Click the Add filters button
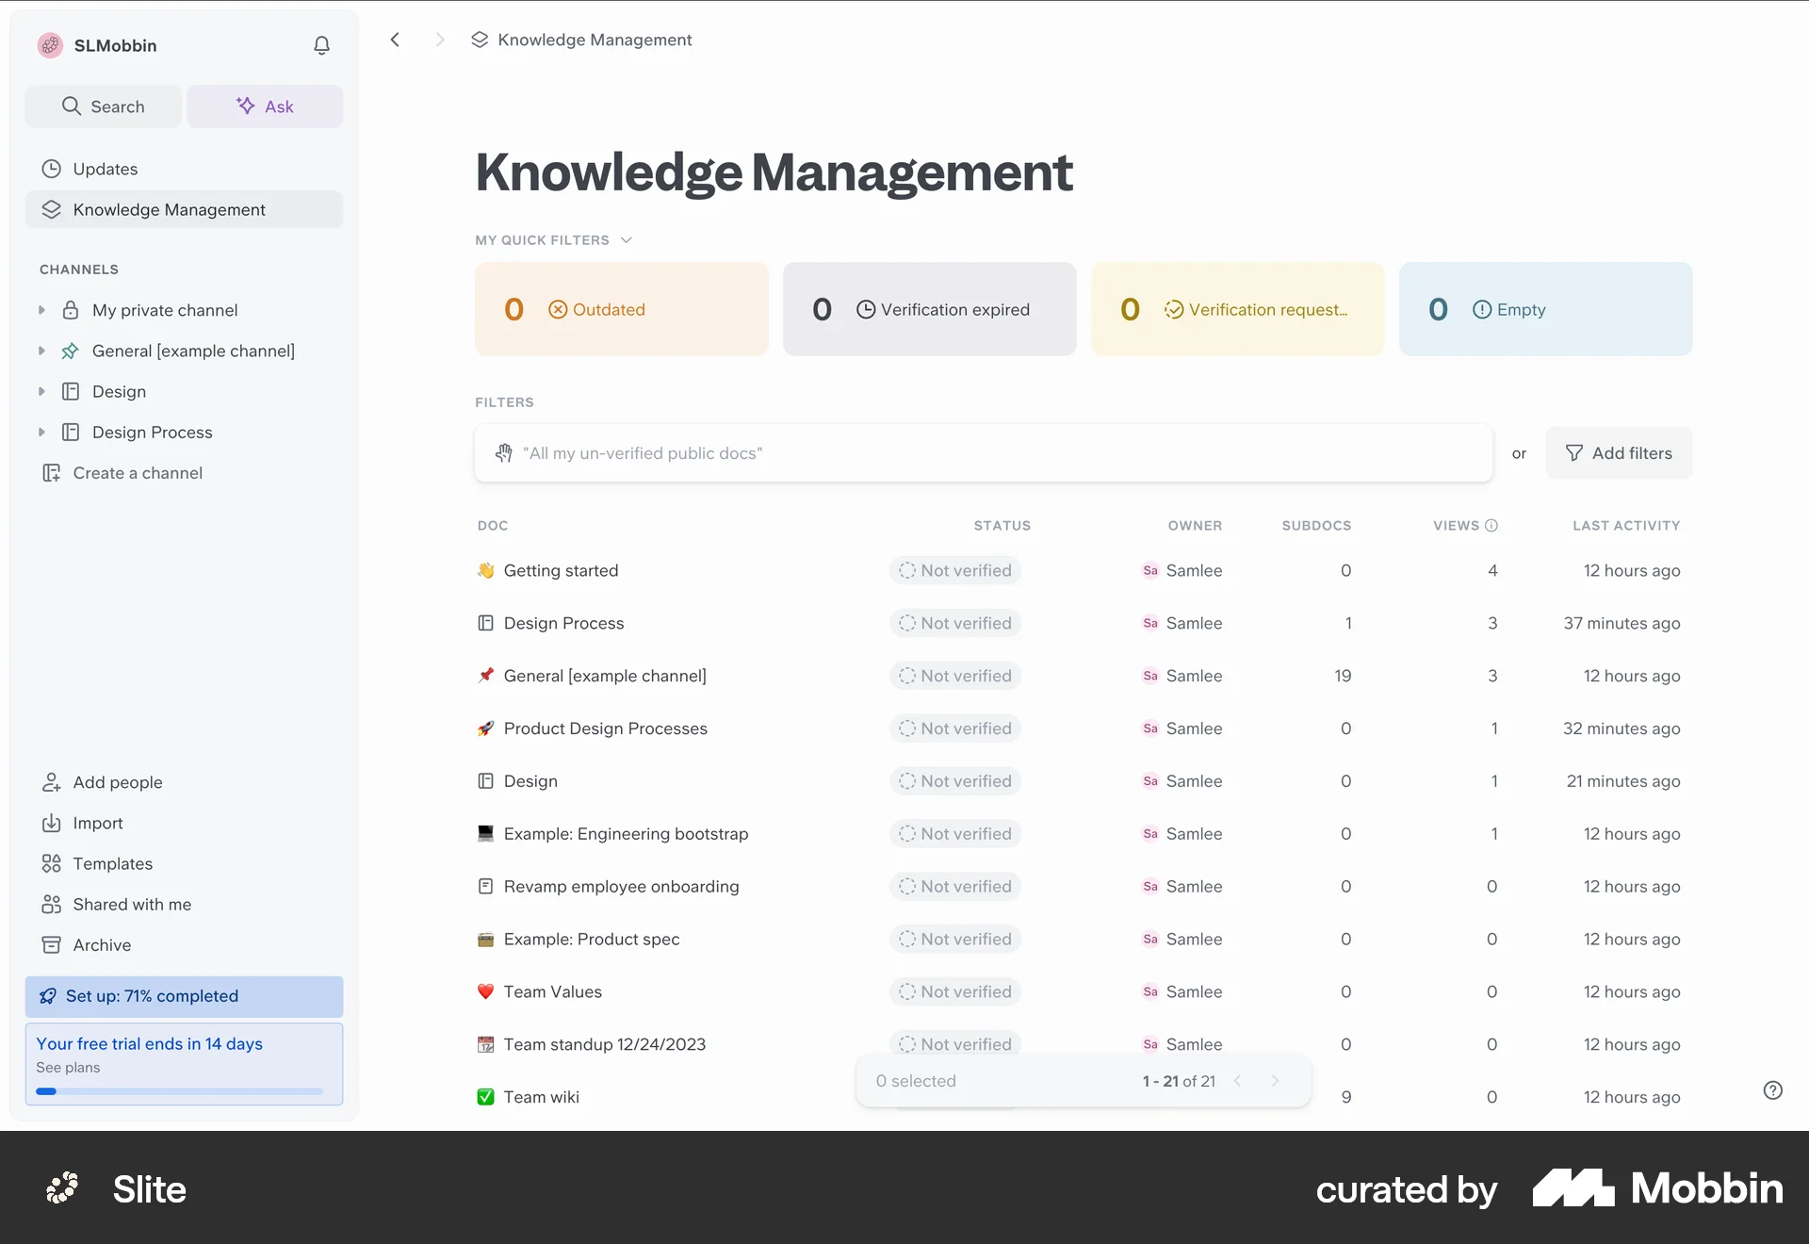The image size is (1809, 1244). click(1618, 452)
